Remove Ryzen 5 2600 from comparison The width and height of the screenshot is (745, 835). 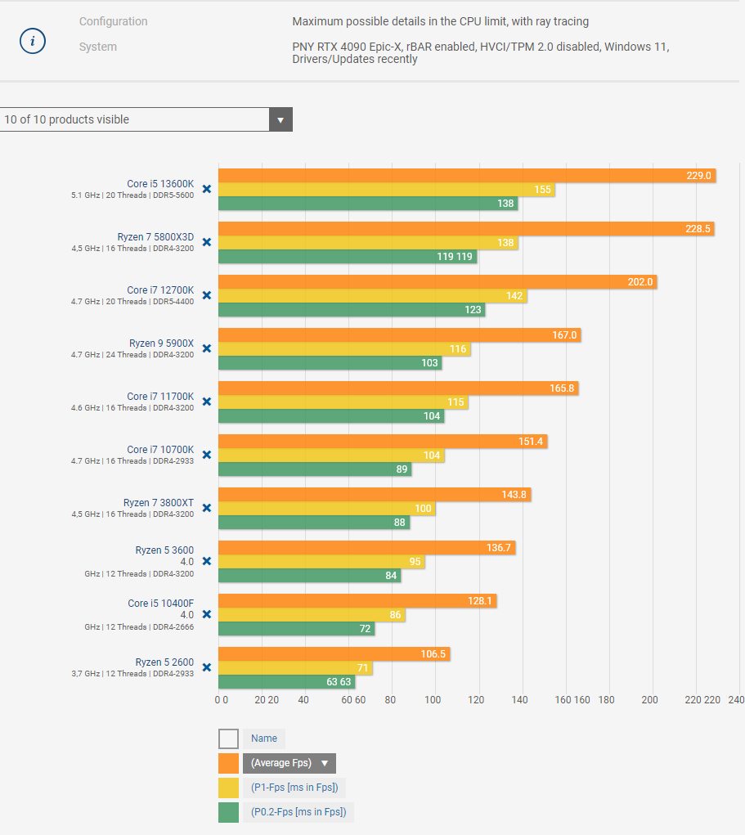click(207, 667)
